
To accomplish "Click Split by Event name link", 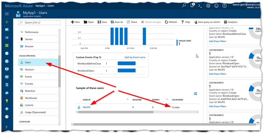I will point(135,57).
